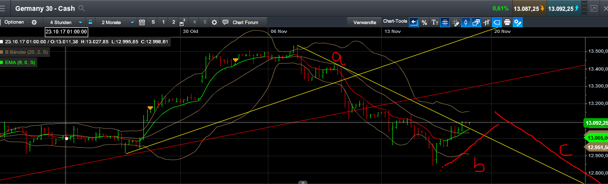Screen dimensions: 608x184
Task: Click the 13 Nov date label
Action: [x=392, y=32]
